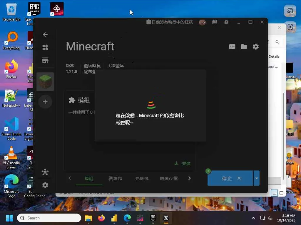Image resolution: width=301 pixels, height=225 pixels.
Task: Open Recycle Bin desktop icon
Action: pos(11,12)
